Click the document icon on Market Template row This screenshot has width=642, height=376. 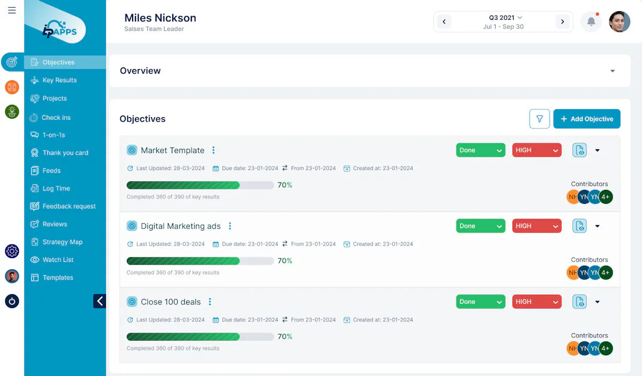tap(579, 150)
